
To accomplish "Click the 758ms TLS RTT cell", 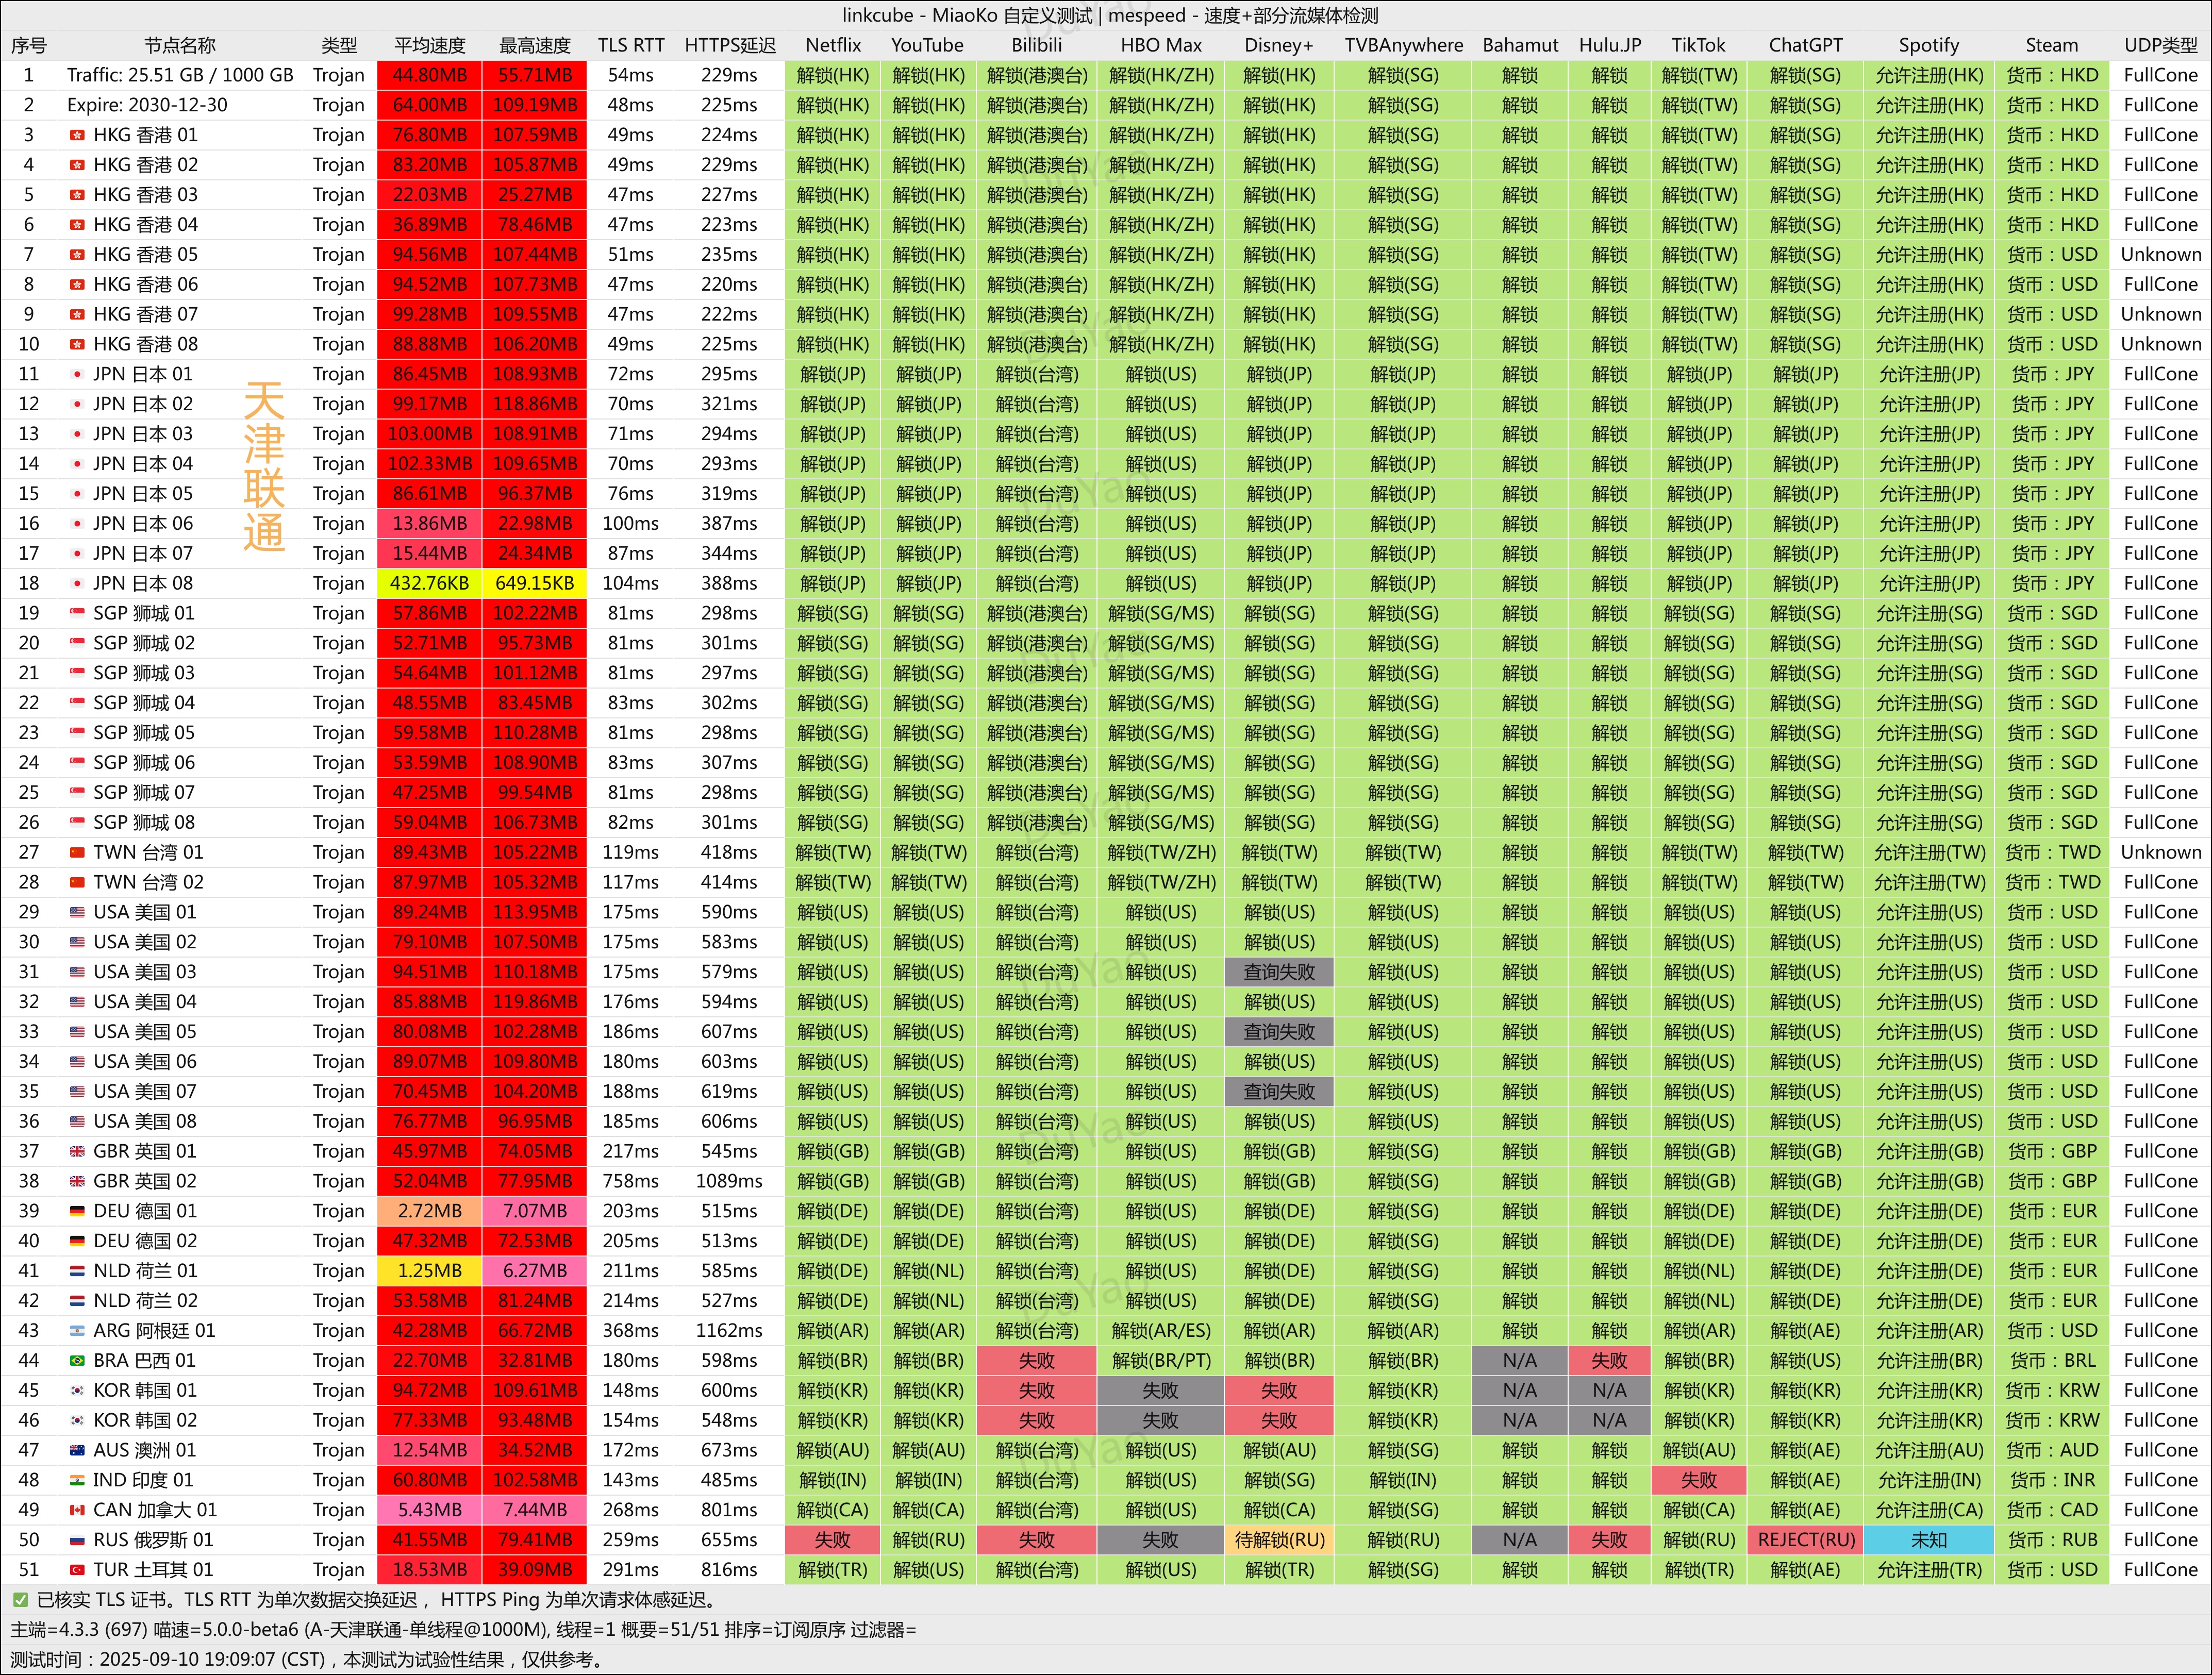I will pyautogui.click(x=631, y=1182).
